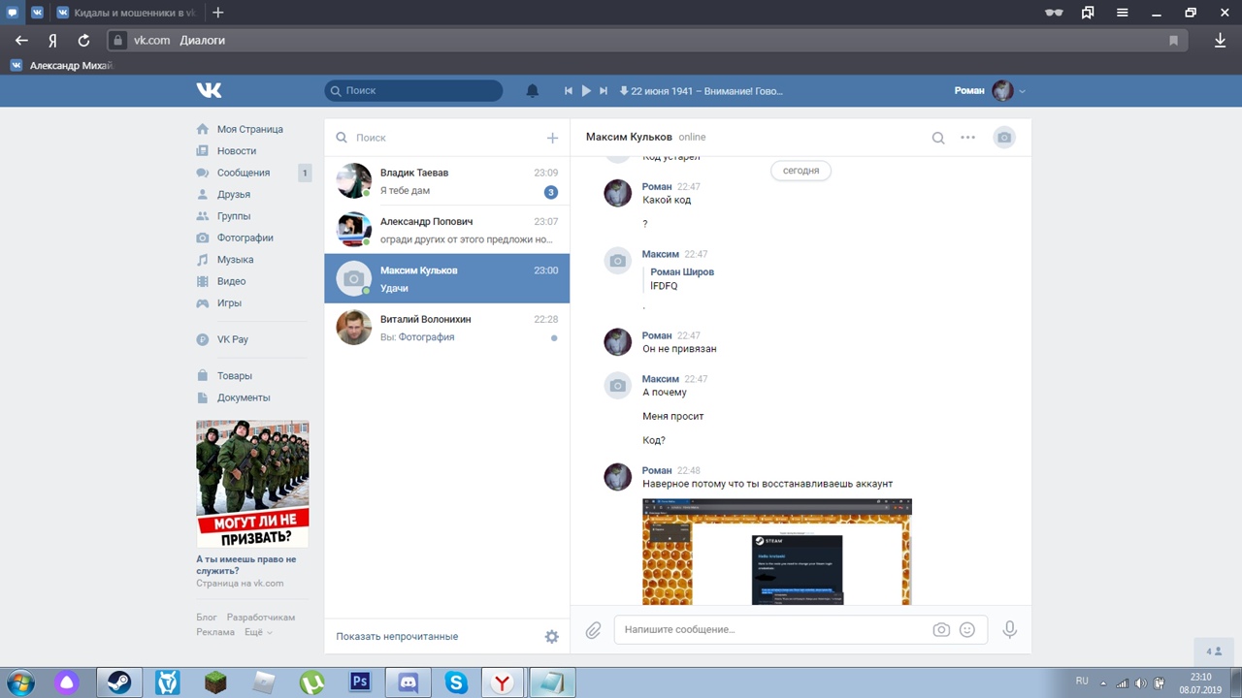Click the microphone voice message icon
This screenshot has height=698, width=1242.
[1009, 630]
